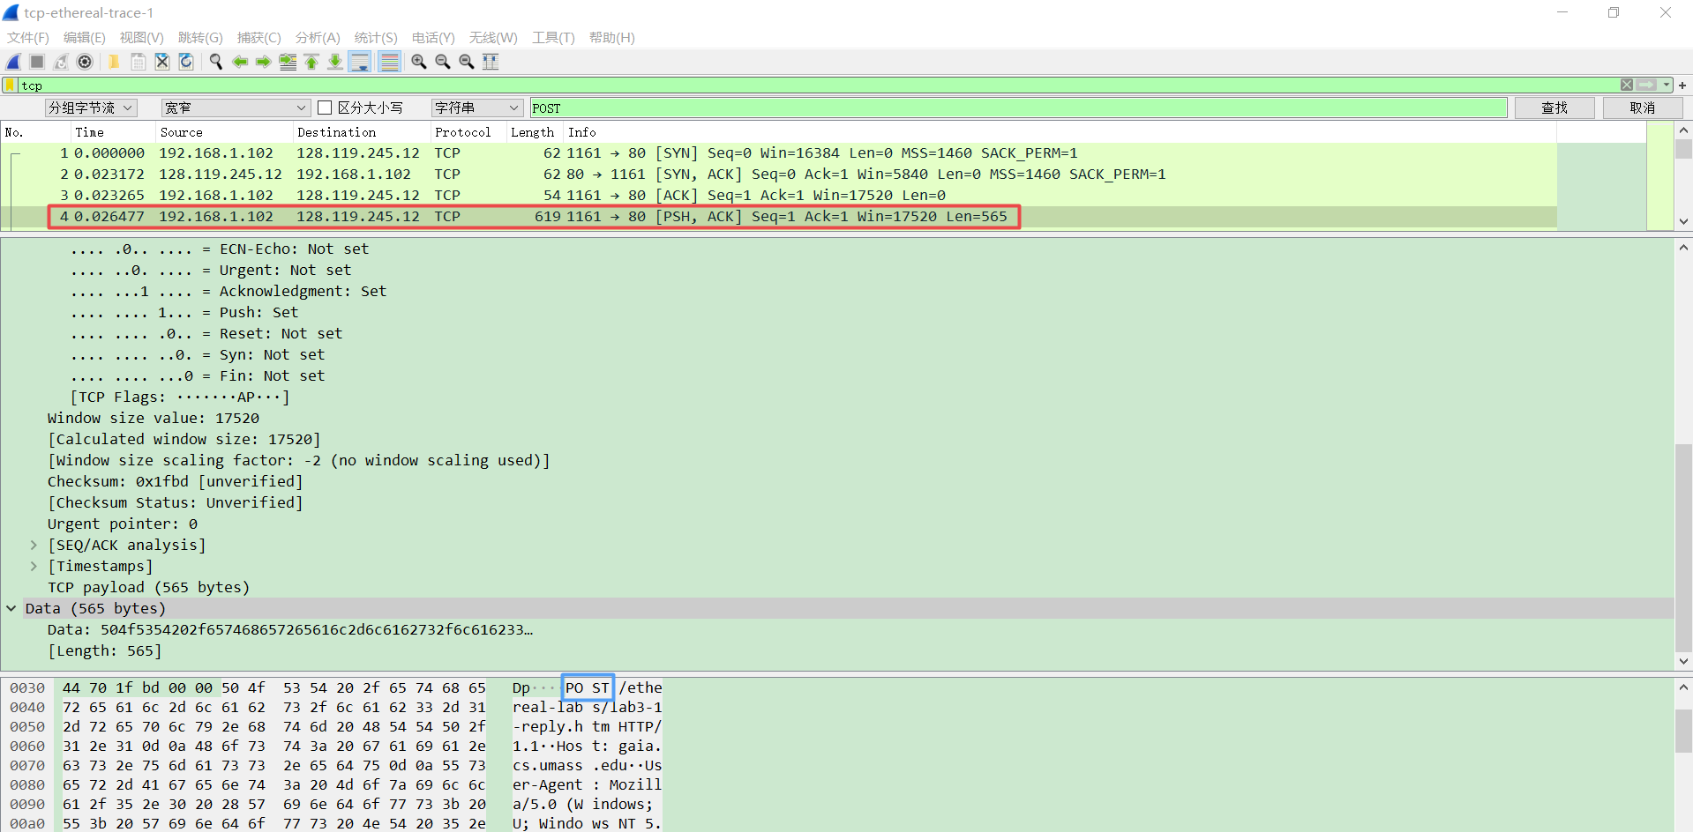This screenshot has height=832, width=1693.
Task: Open the 字符串 search type dropdown
Action: tap(476, 108)
